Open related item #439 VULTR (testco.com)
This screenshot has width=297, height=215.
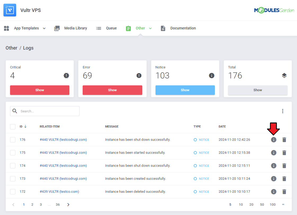pos(59,192)
